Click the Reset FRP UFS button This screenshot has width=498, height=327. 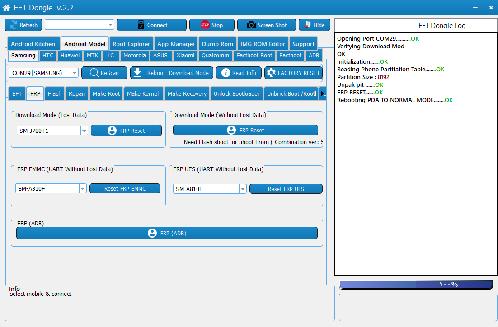click(x=286, y=189)
